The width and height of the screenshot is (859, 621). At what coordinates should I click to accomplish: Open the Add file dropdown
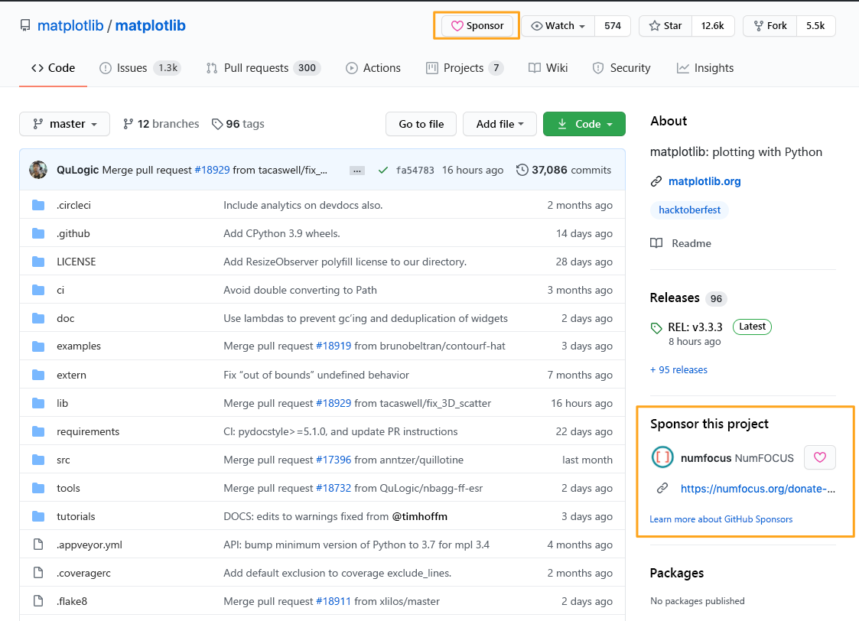tap(499, 124)
